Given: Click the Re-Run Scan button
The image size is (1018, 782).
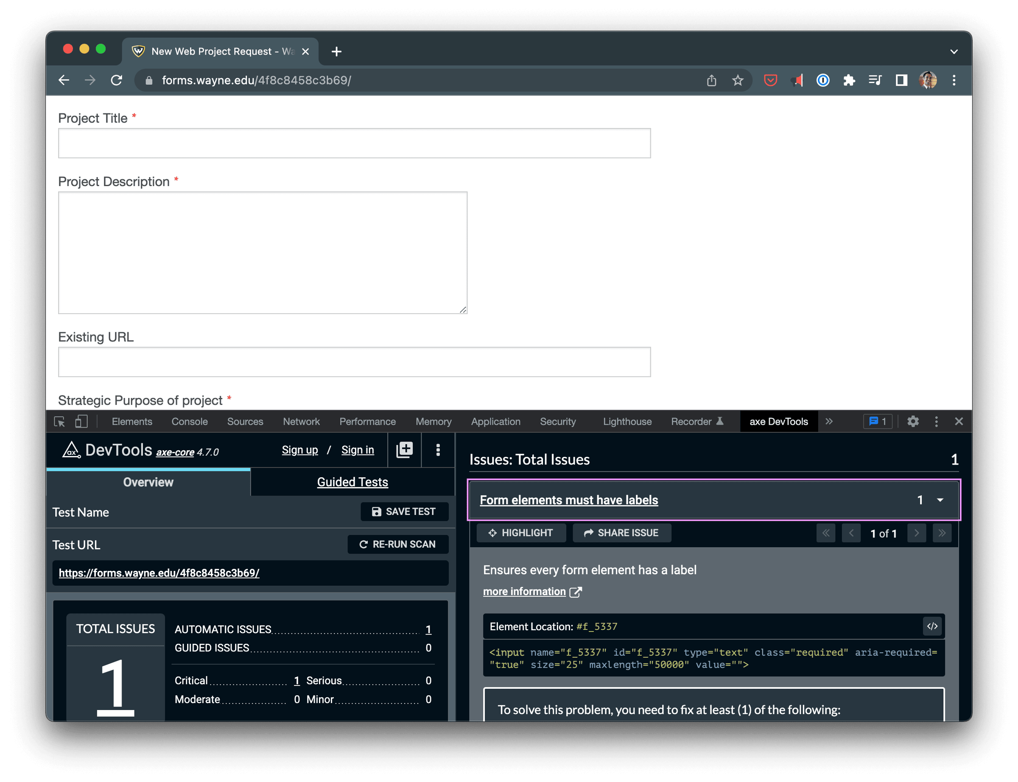Looking at the screenshot, I should pyautogui.click(x=397, y=544).
